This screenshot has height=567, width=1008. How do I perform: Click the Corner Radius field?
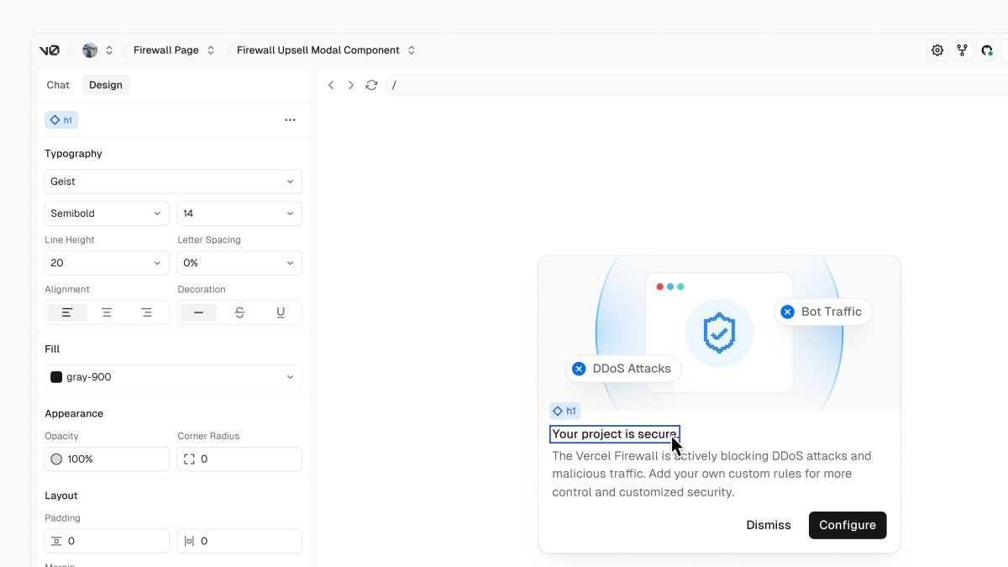point(239,459)
